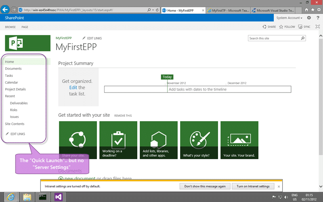Open SharePoint settings gear icon
Image resolution: width=323 pixels, height=202 pixels.
pos(309,18)
